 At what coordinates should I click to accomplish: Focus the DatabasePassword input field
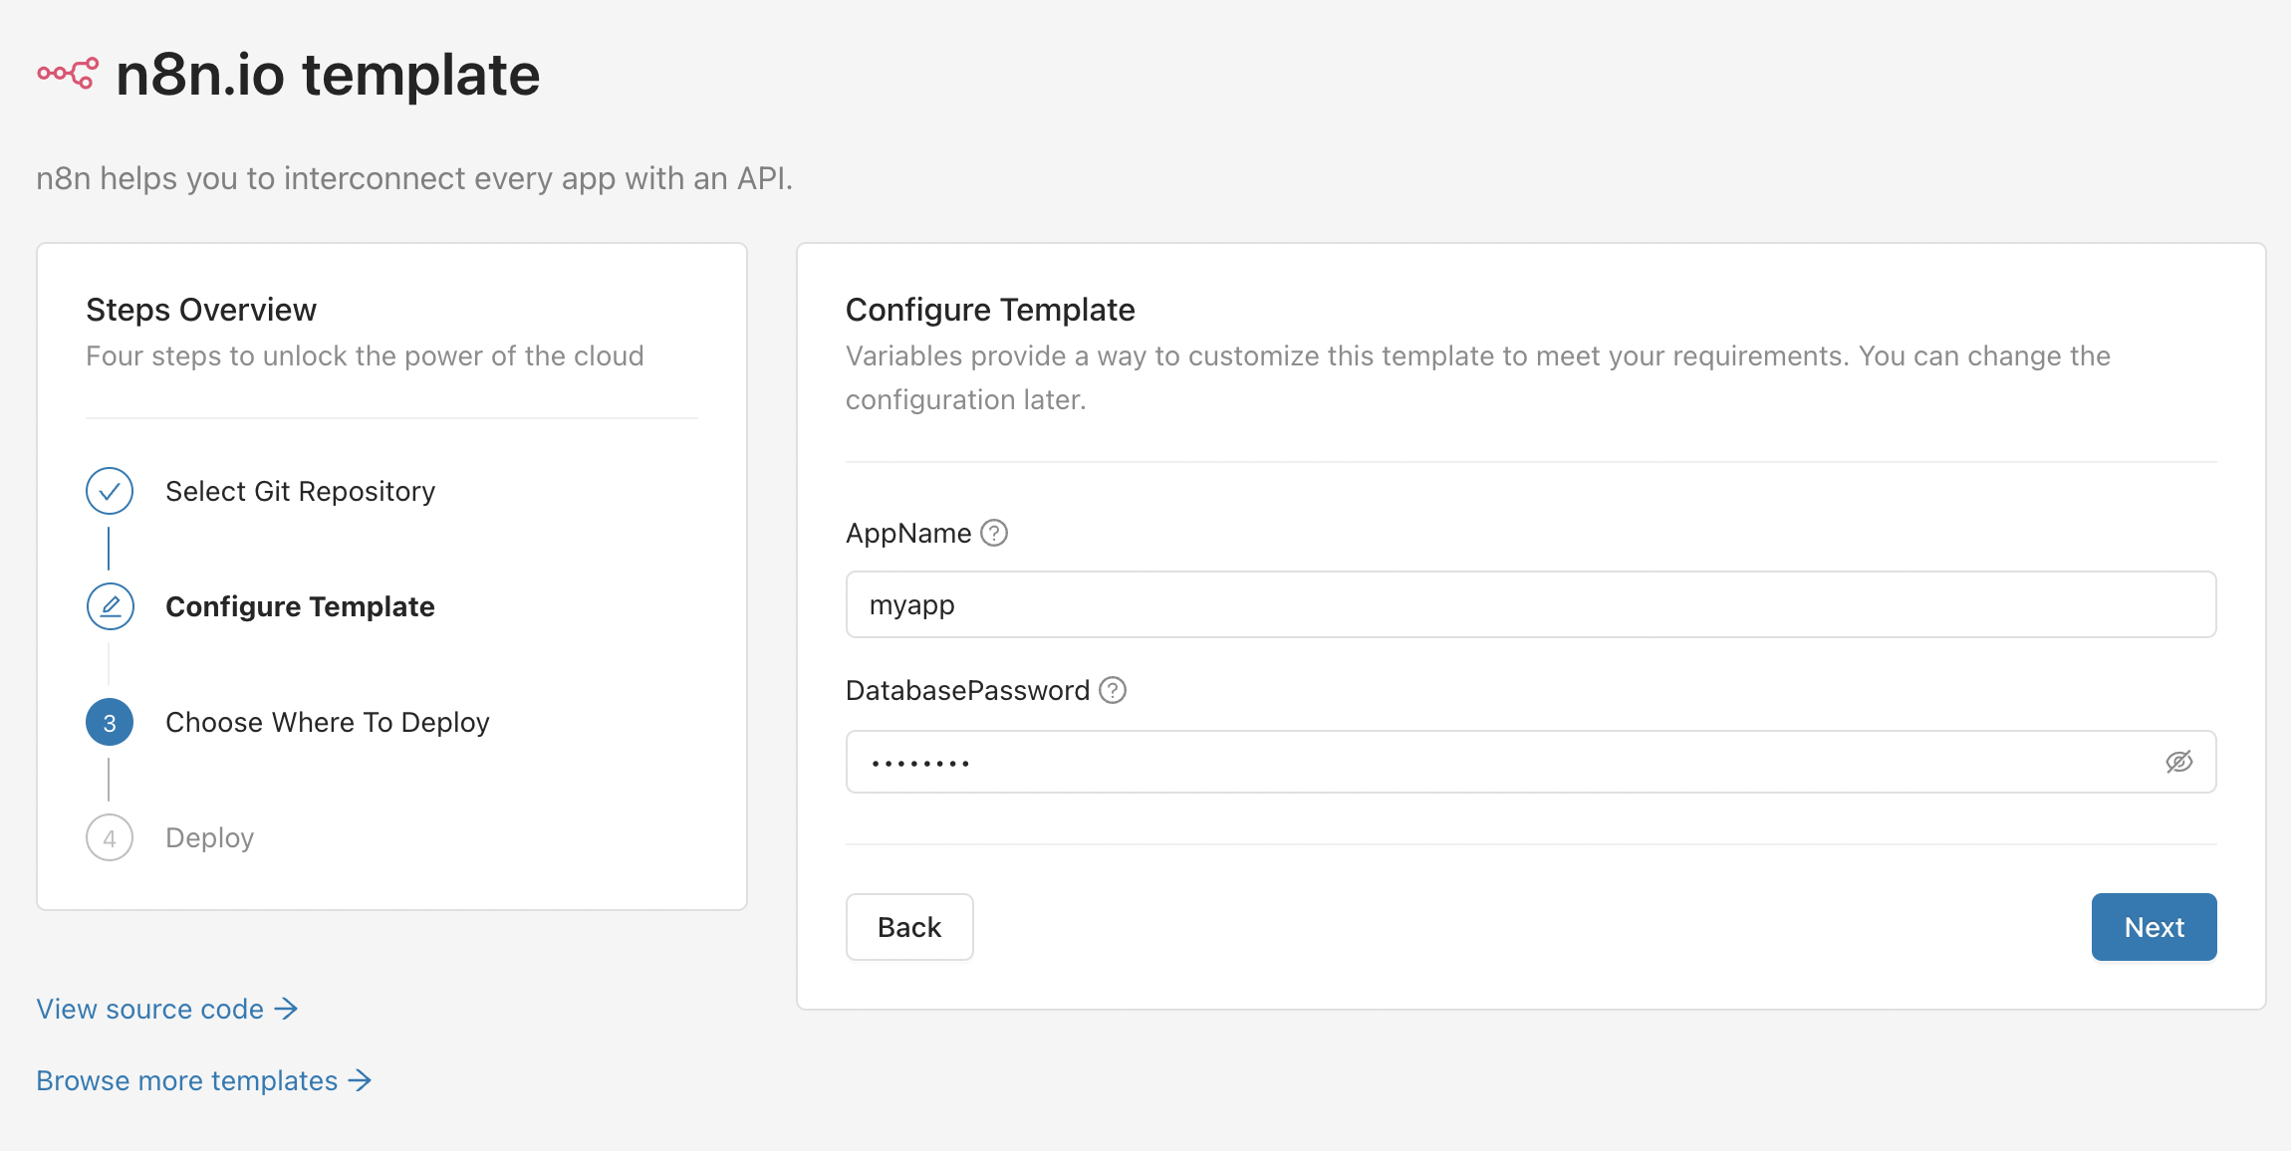tap(1531, 762)
